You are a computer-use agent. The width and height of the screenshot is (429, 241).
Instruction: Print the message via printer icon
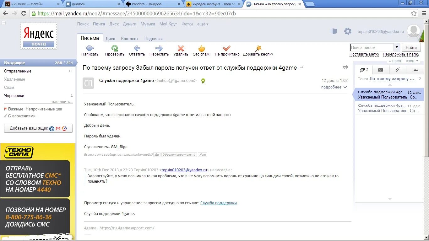click(x=345, y=67)
